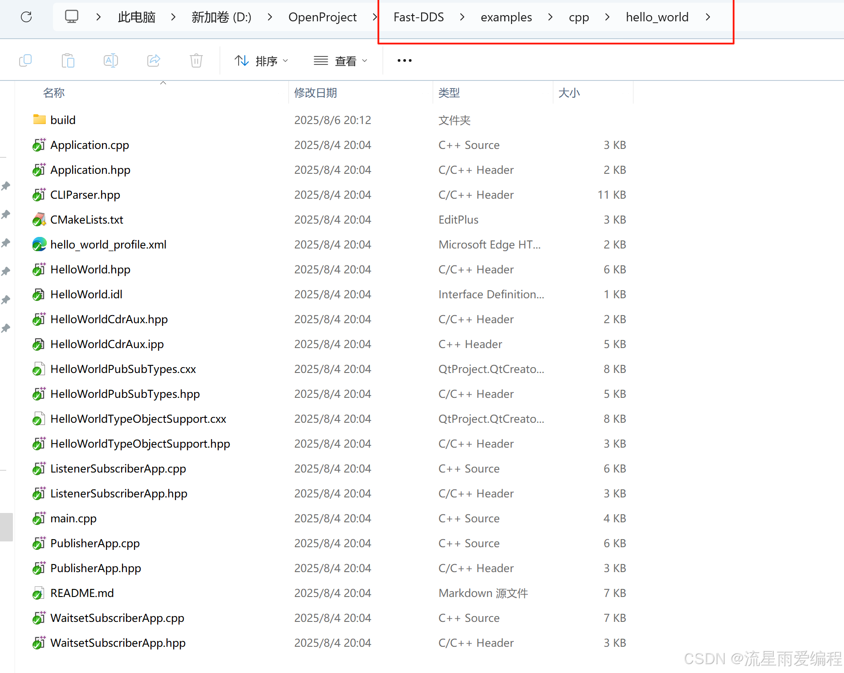This screenshot has width=844, height=673.
Task: Expand chevron after hello_world in breadcrumb
Action: [708, 17]
